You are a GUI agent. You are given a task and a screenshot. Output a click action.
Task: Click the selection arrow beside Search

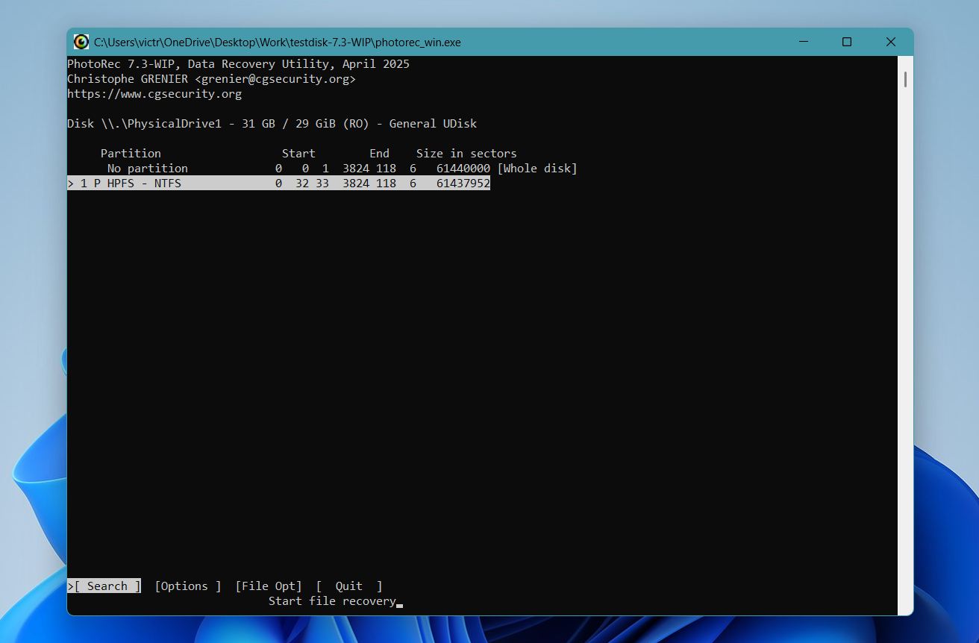pyautogui.click(x=69, y=586)
